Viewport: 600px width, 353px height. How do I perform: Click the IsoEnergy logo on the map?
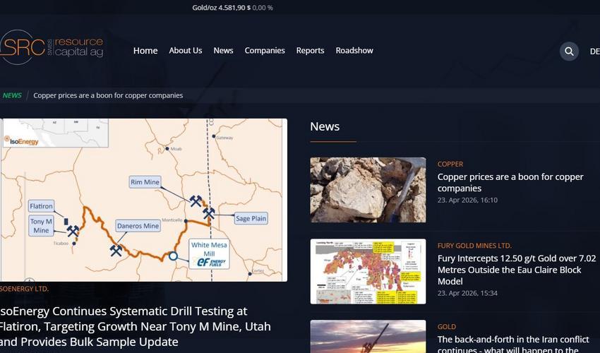(21, 141)
